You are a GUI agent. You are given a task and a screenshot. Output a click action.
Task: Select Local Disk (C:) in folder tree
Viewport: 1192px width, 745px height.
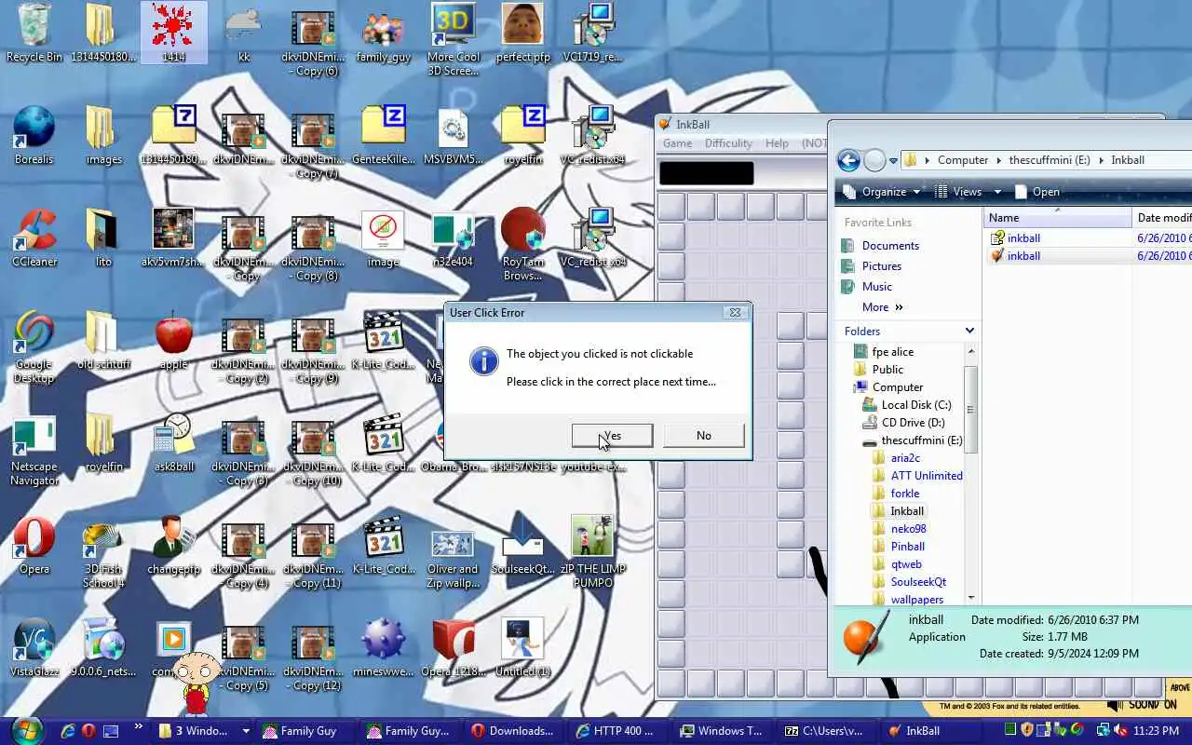tap(906, 405)
